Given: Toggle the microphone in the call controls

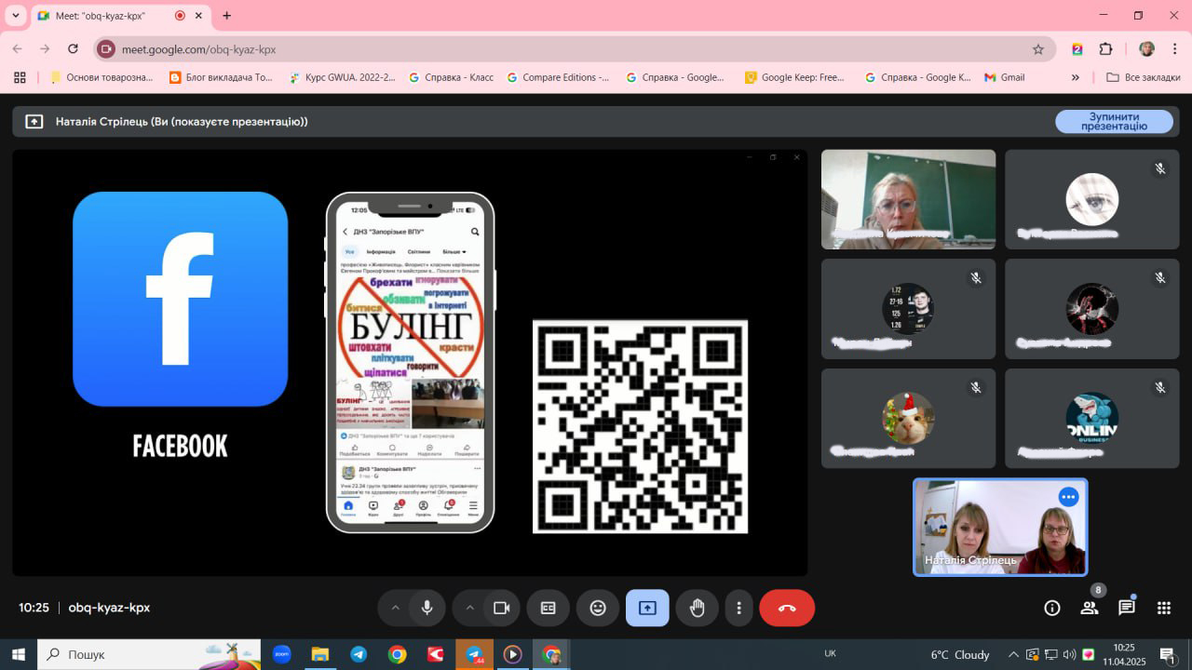Looking at the screenshot, I should (427, 608).
